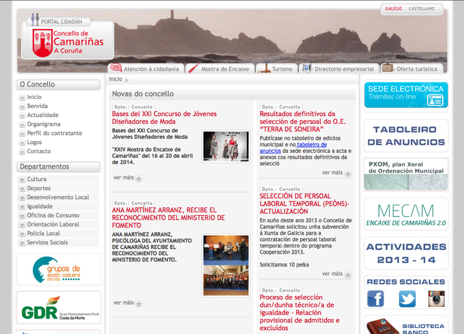Viewport: 464px width, 334px height.
Task: Click the Portal Cidadán label
Action: [61, 22]
